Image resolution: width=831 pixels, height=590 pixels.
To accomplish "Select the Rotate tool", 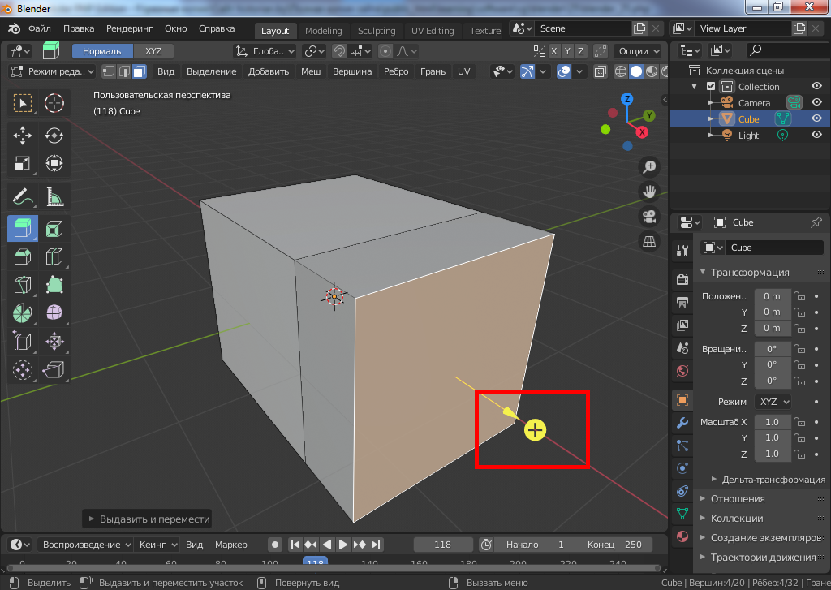I will point(54,136).
